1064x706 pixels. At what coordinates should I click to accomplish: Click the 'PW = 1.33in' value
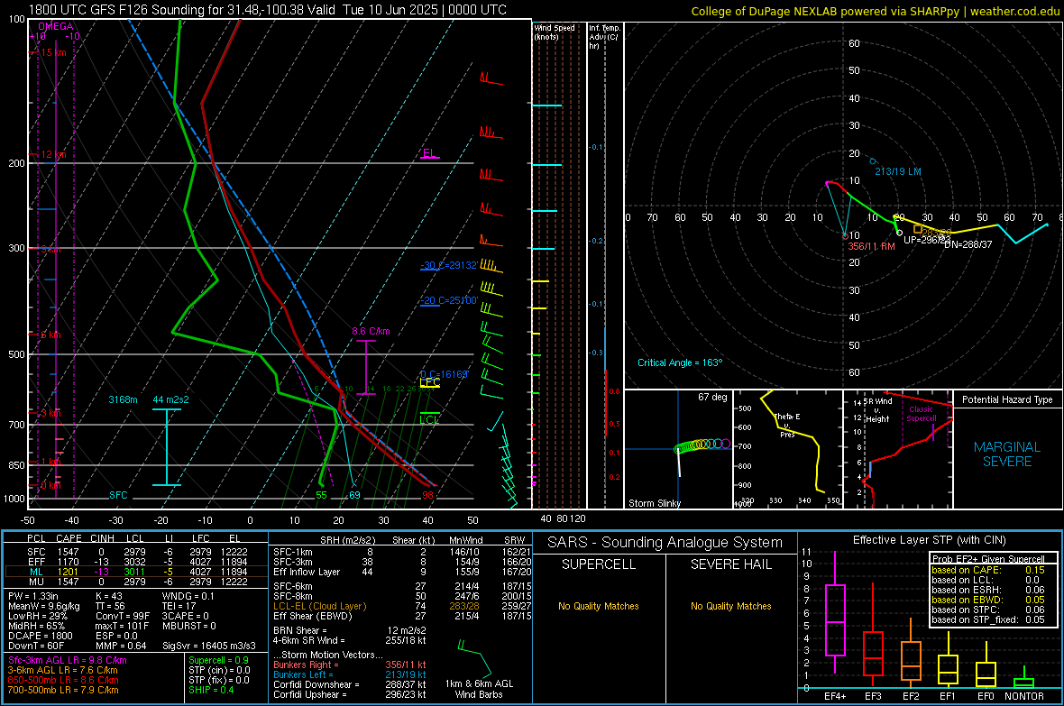coord(33,596)
